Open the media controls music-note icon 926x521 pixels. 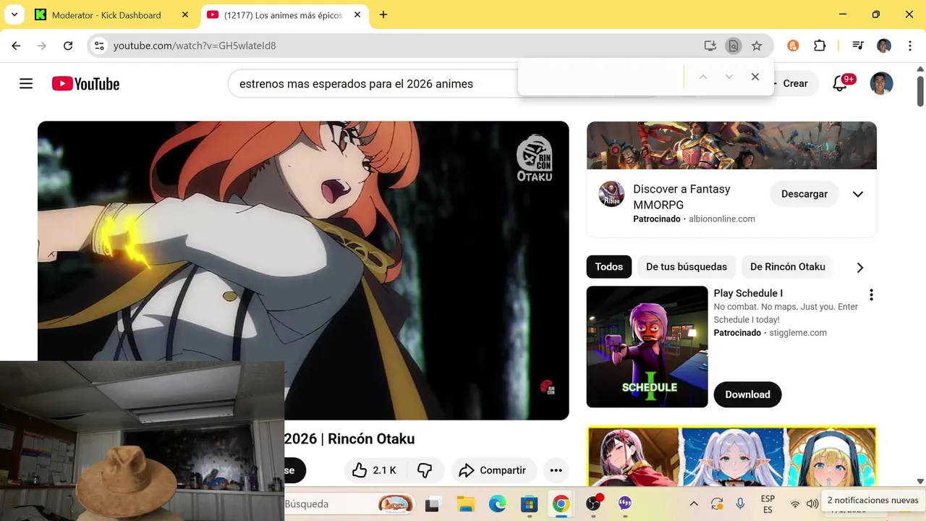858,46
